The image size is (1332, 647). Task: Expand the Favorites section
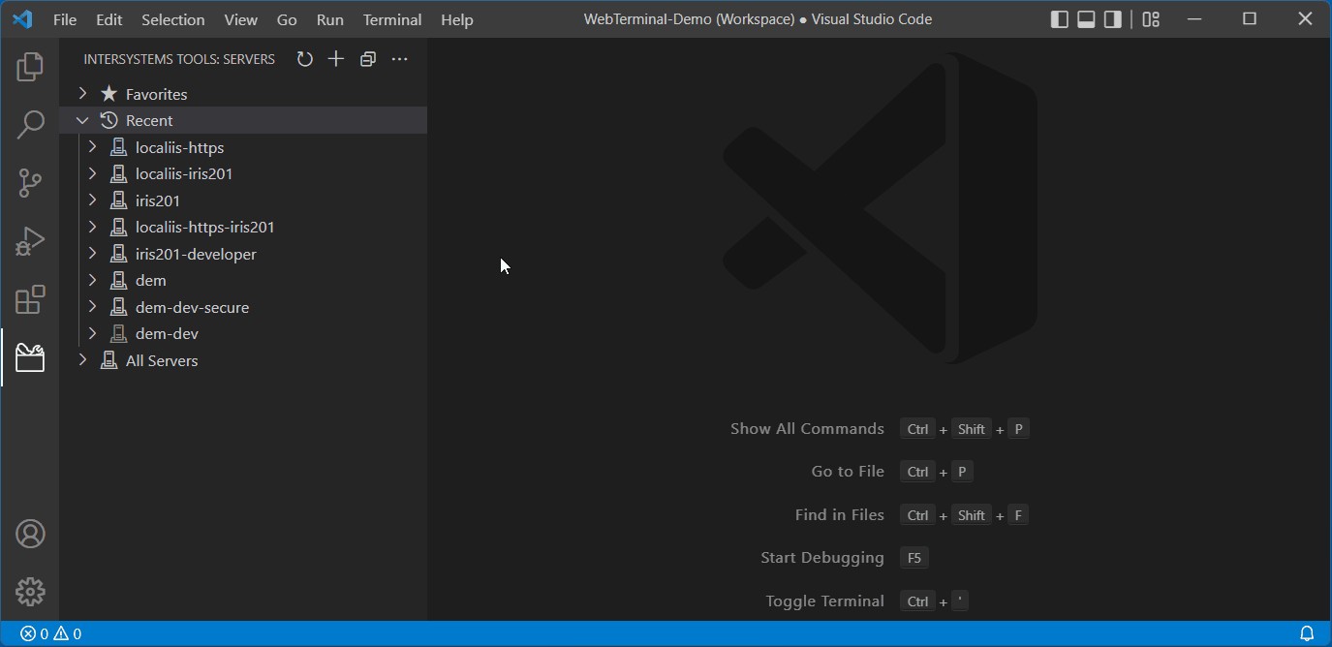83,94
